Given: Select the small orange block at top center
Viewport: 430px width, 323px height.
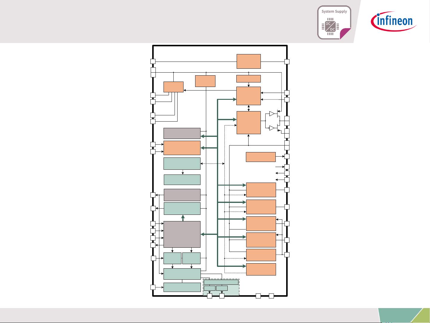Looking at the screenshot, I should [205, 81].
